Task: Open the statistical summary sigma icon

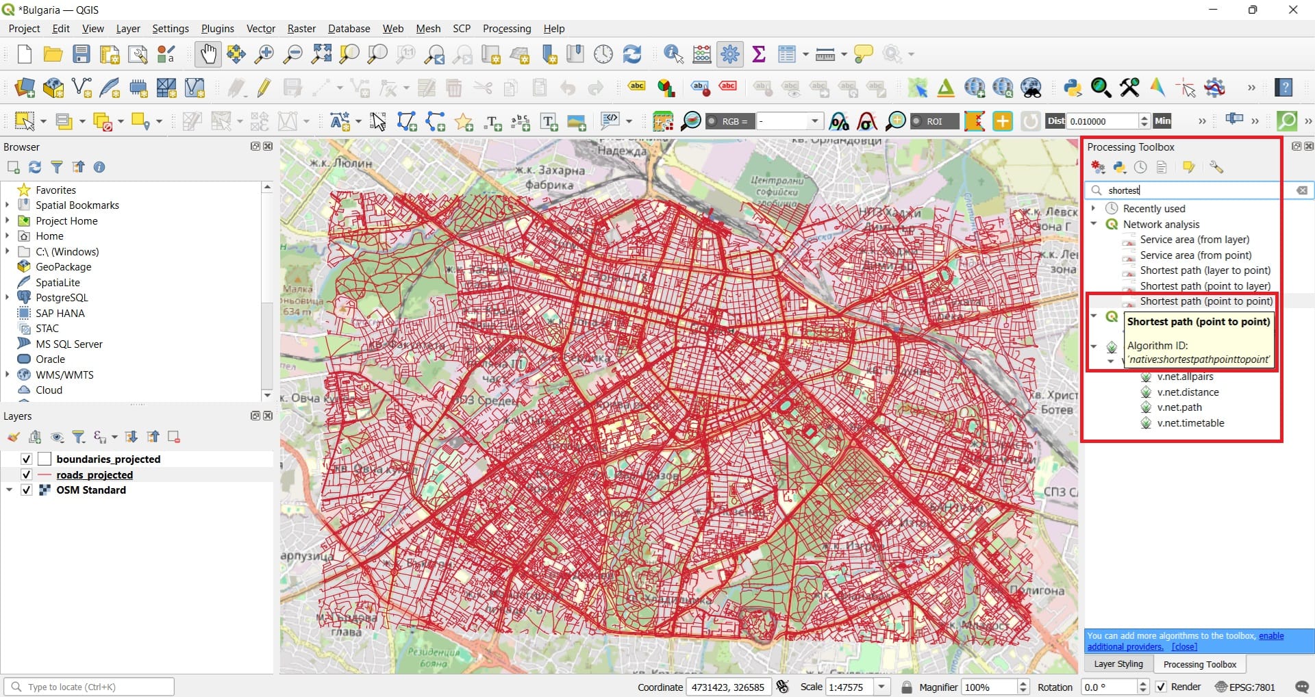Action: click(758, 54)
